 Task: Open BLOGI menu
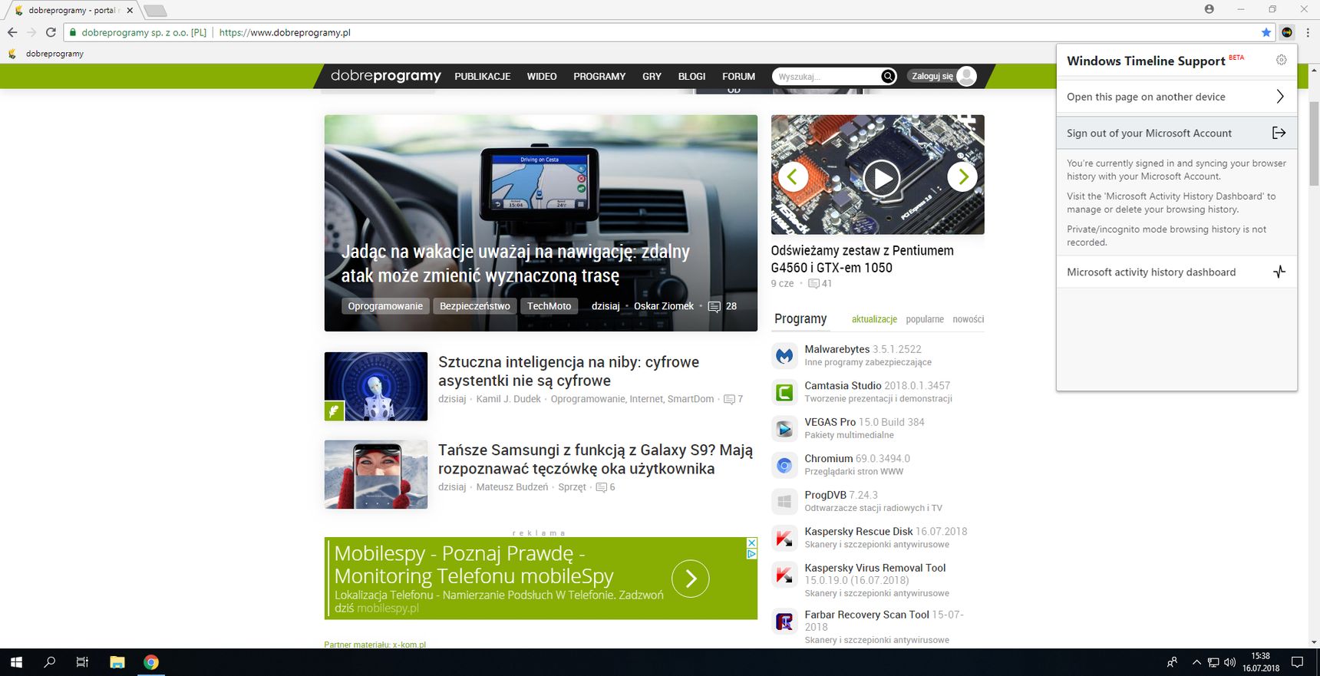point(691,76)
